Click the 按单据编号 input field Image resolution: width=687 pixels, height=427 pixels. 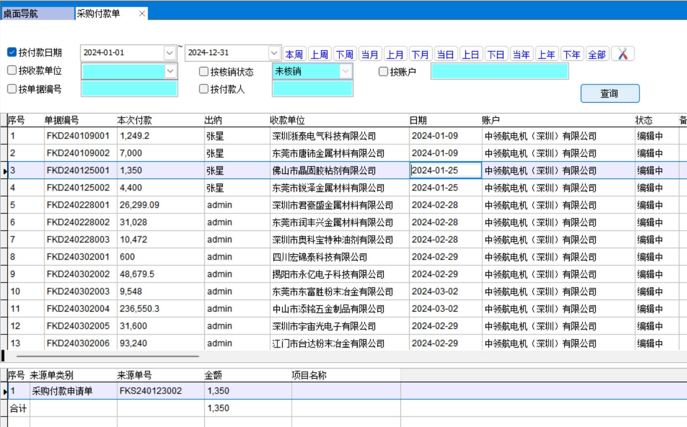(x=129, y=89)
